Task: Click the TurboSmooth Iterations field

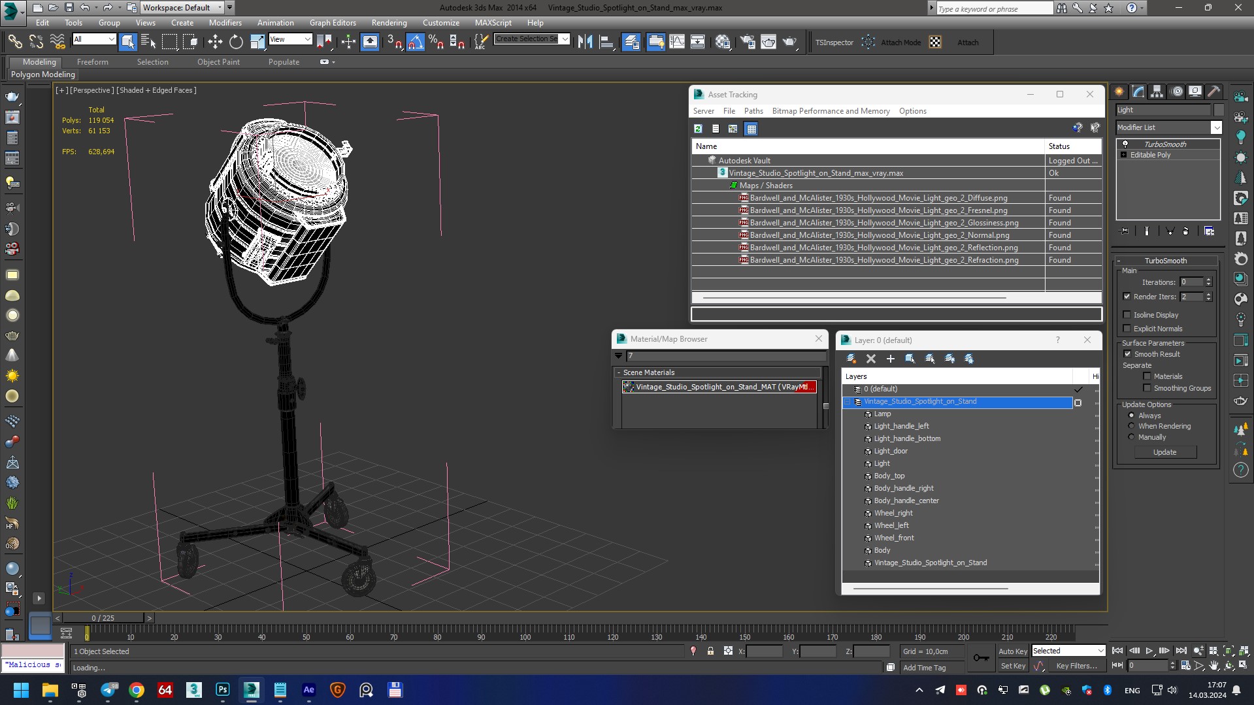Action: pyautogui.click(x=1191, y=282)
